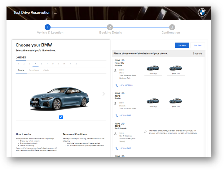Click Ras Al Khaimah dealer location pin icon

pyautogui.click(x=115, y=133)
